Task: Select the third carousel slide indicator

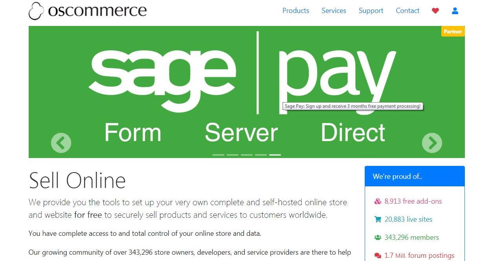Action: tap(247, 155)
